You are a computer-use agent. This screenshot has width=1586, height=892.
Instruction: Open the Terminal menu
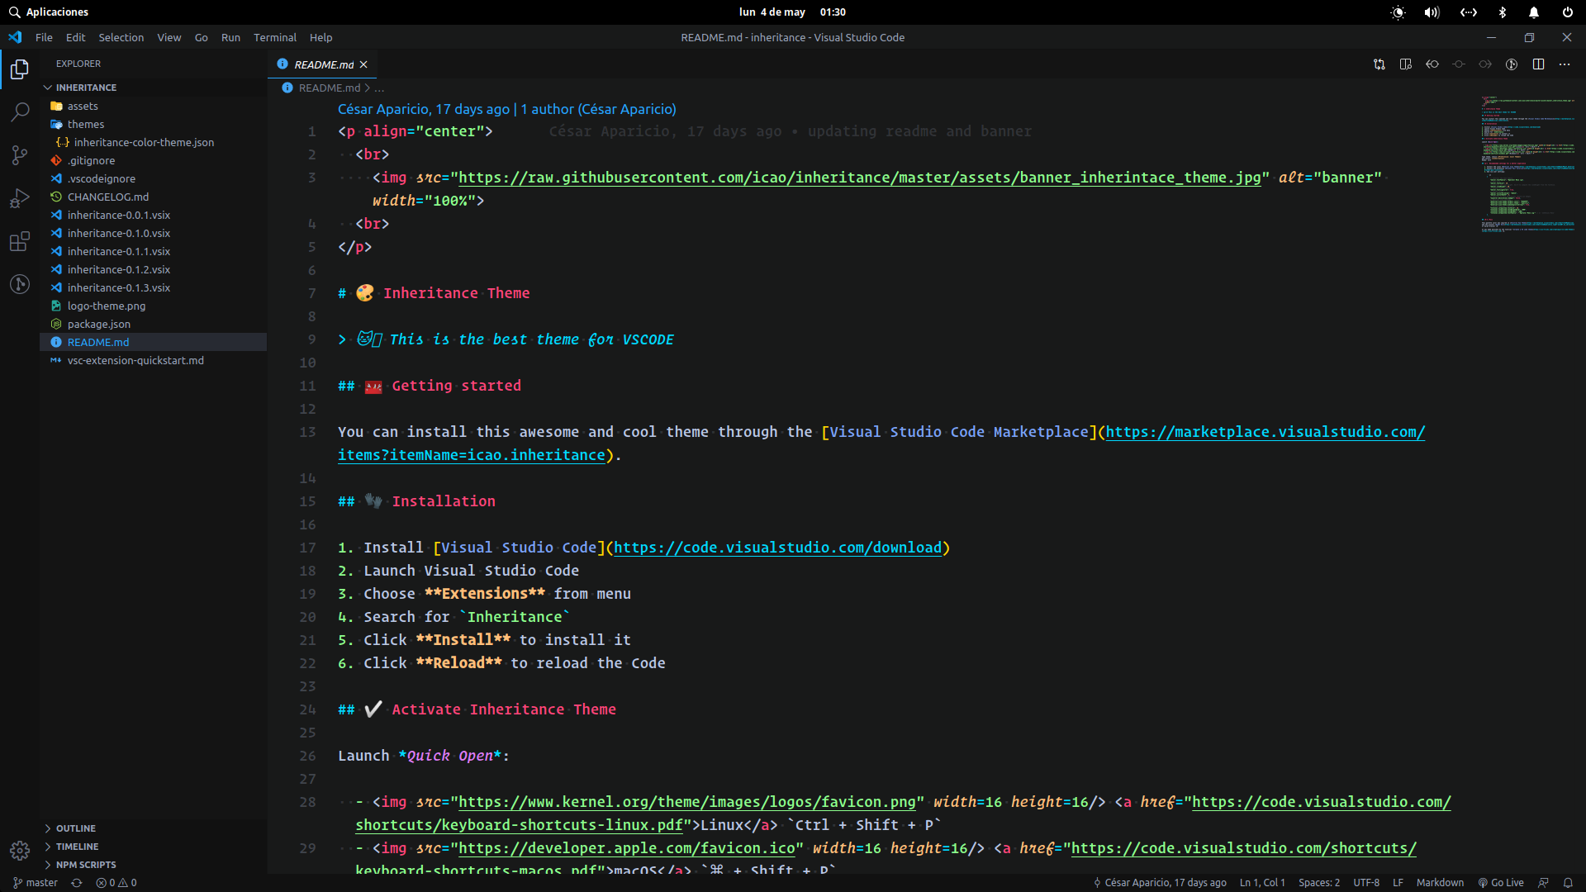click(274, 37)
